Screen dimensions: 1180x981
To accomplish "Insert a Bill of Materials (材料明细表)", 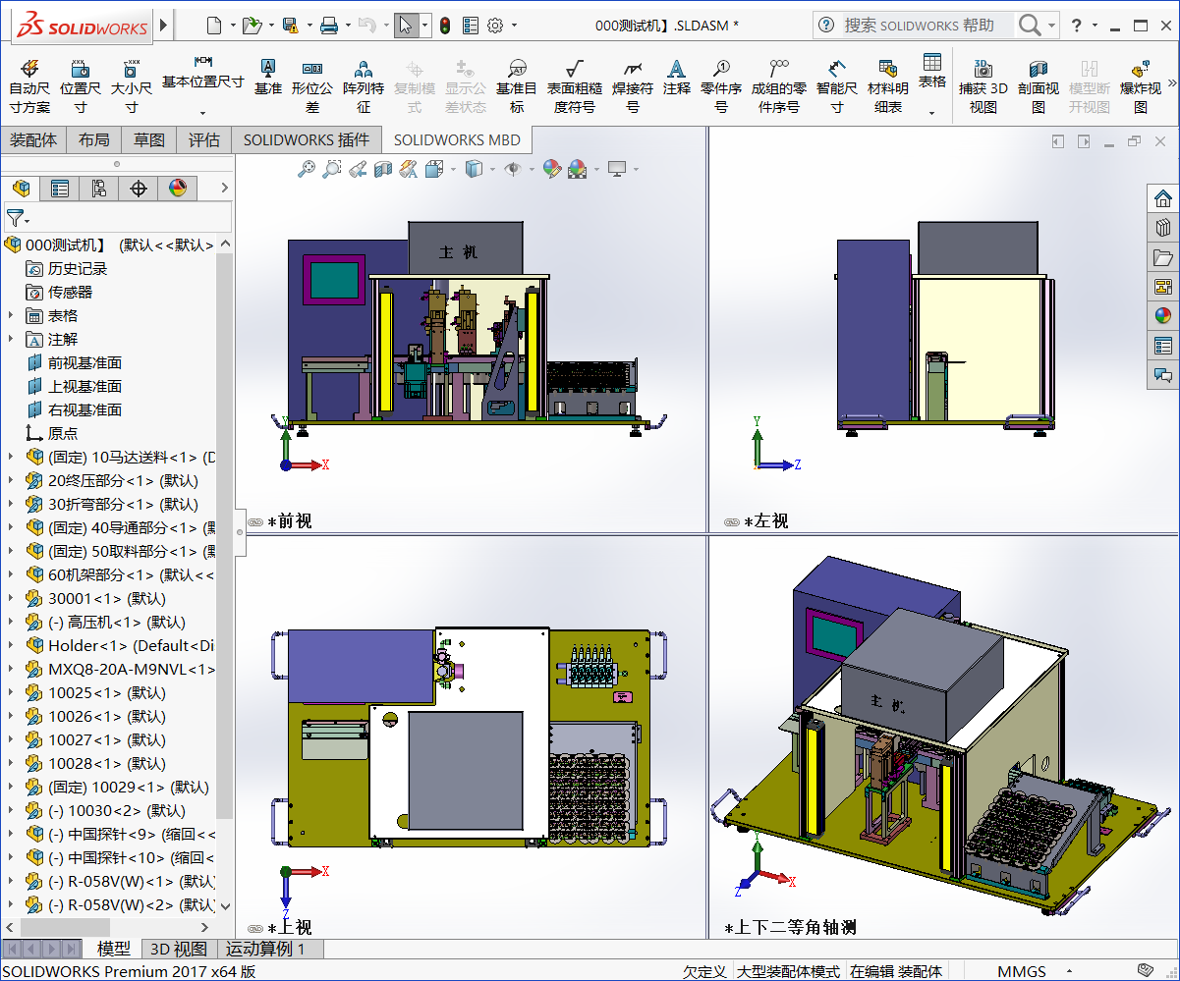I will coord(888,85).
